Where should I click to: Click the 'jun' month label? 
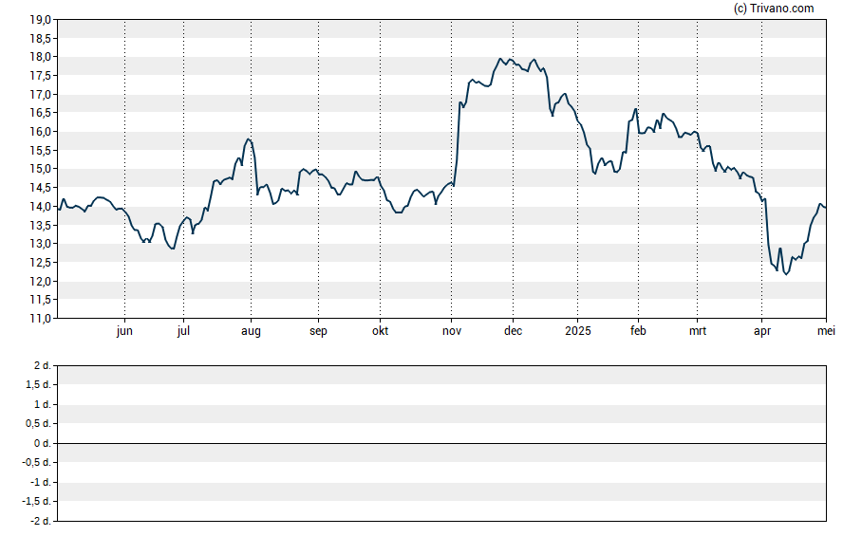coord(124,331)
